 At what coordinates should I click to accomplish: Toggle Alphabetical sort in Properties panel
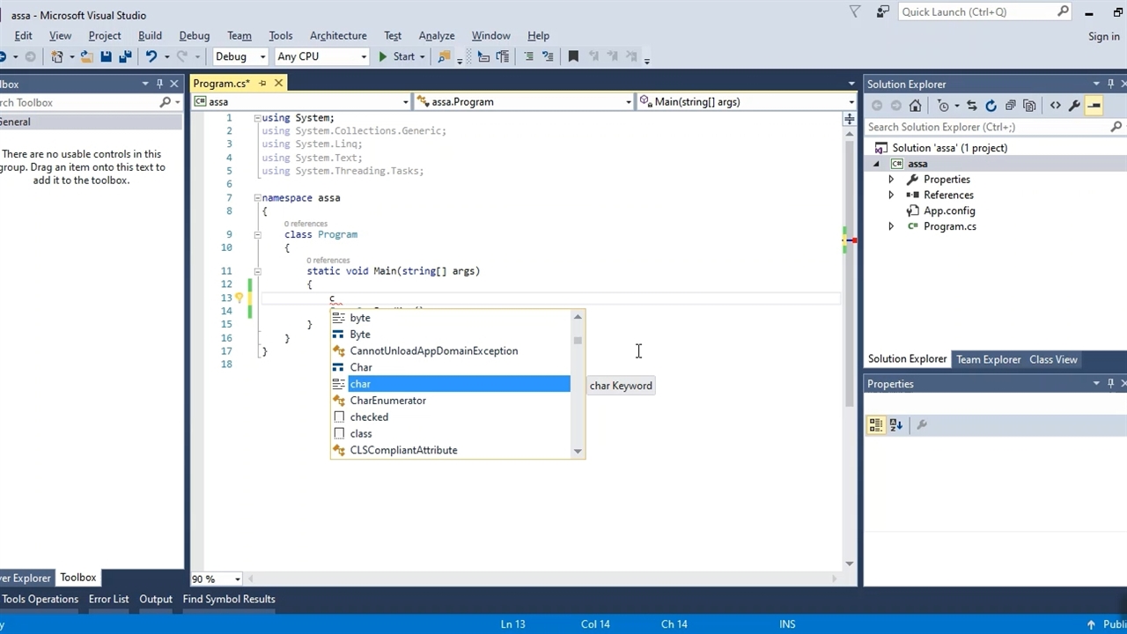click(895, 424)
